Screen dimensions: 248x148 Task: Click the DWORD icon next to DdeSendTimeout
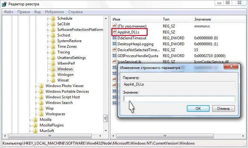[x=114, y=38]
